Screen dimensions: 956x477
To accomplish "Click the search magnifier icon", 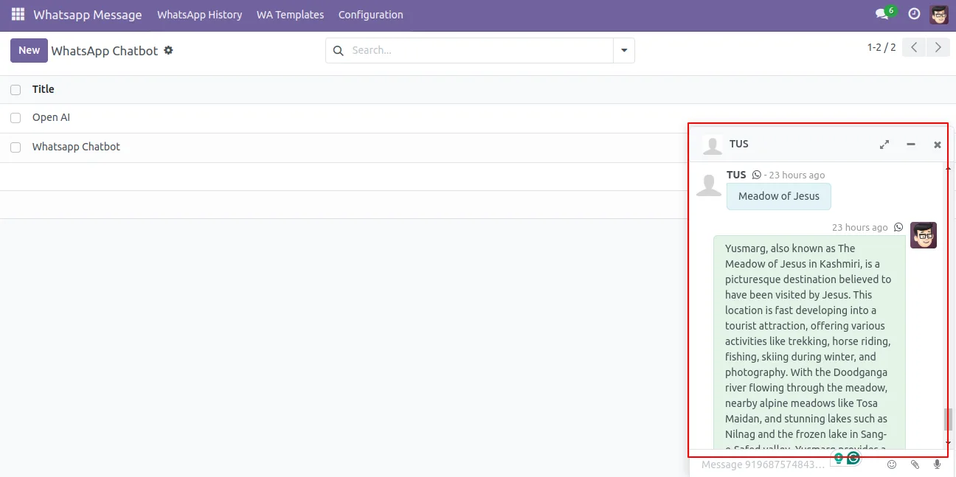I will [339, 51].
